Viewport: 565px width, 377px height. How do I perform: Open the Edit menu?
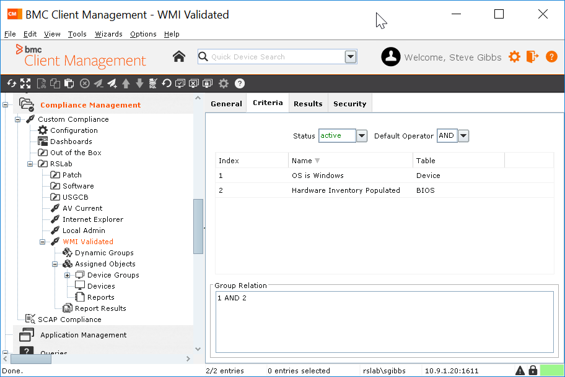(x=30, y=34)
